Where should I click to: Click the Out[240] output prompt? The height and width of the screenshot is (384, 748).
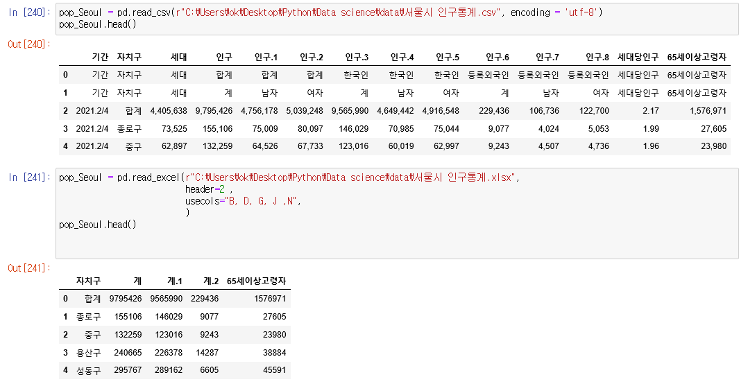(29, 44)
